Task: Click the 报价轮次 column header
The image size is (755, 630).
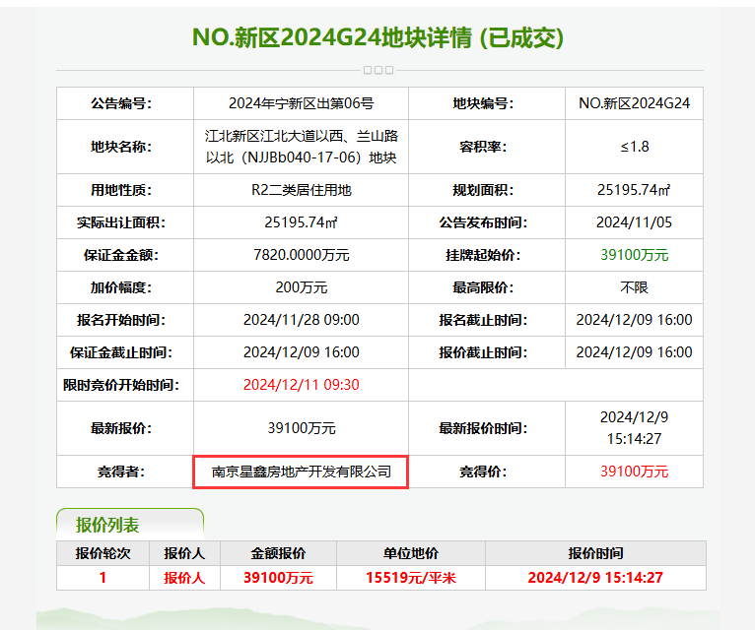Action: point(103,553)
